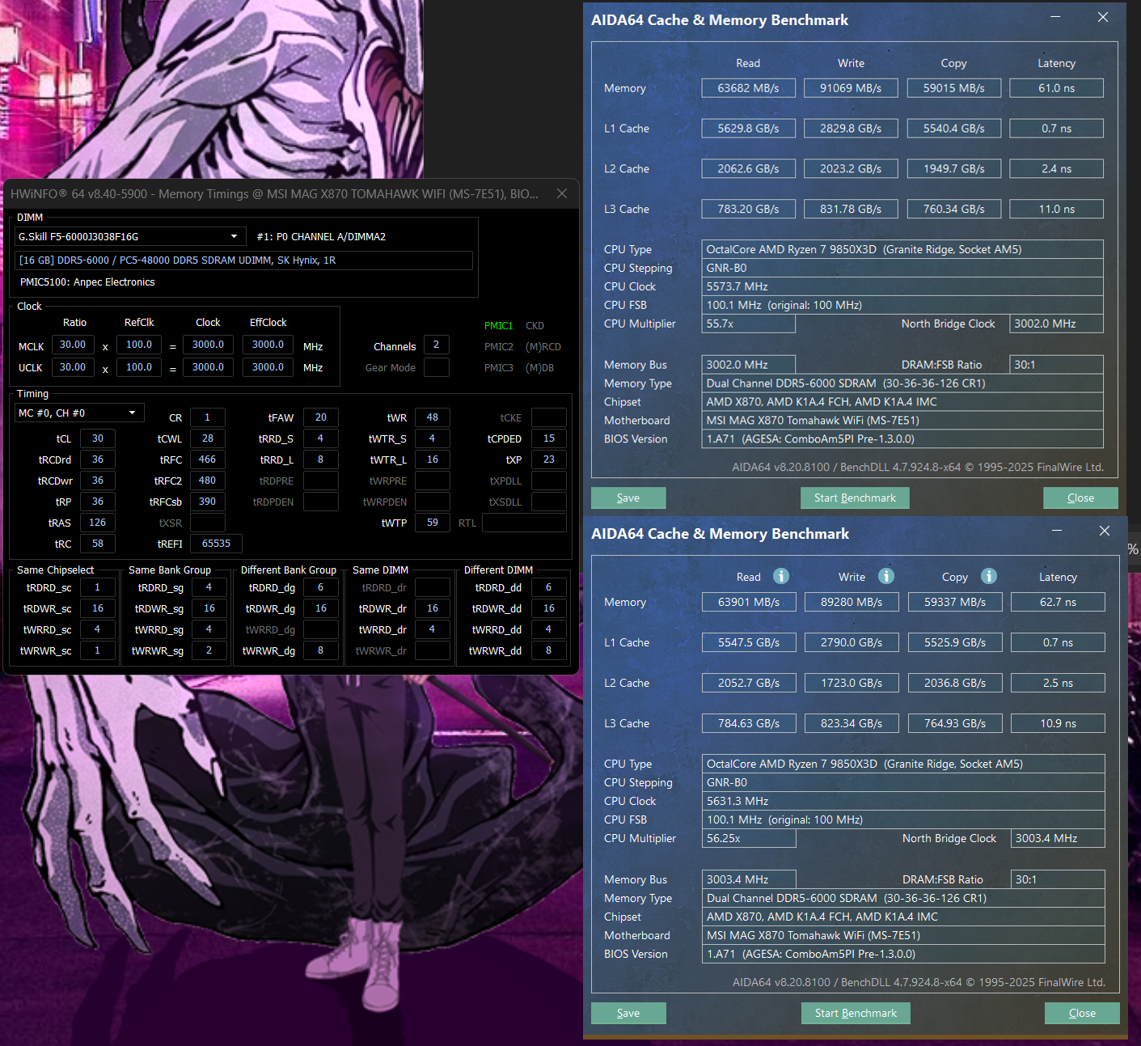
Task: Click Save in the upper benchmark window
Action: [628, 498]
